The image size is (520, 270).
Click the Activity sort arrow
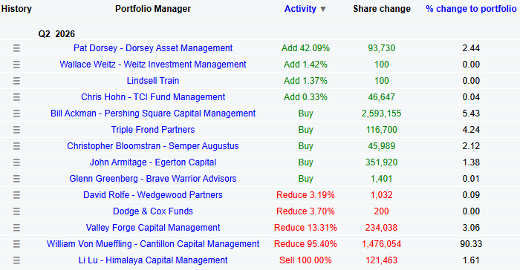point(322,10)
